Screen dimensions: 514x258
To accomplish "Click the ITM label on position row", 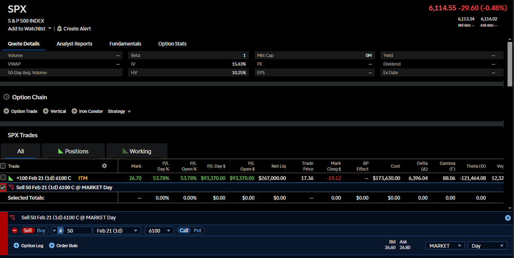I will [83, 177].
